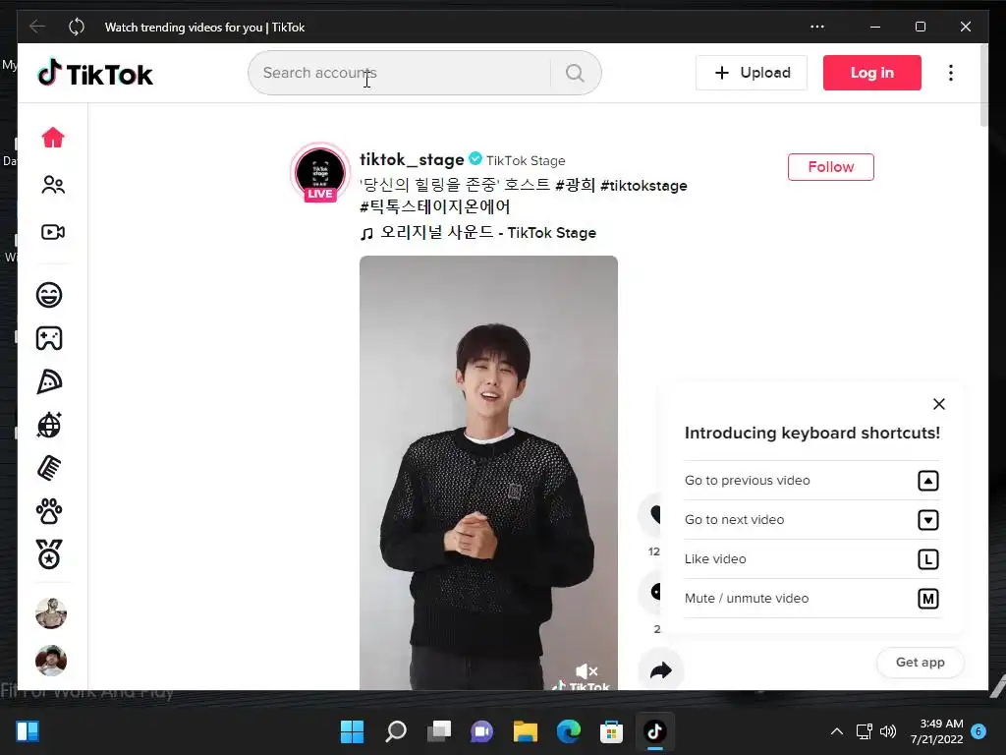The width and height of the screenshot is (1006, 755).
Task: Open Microsoft Edge from the taskbar
Action: coord(569,731)
